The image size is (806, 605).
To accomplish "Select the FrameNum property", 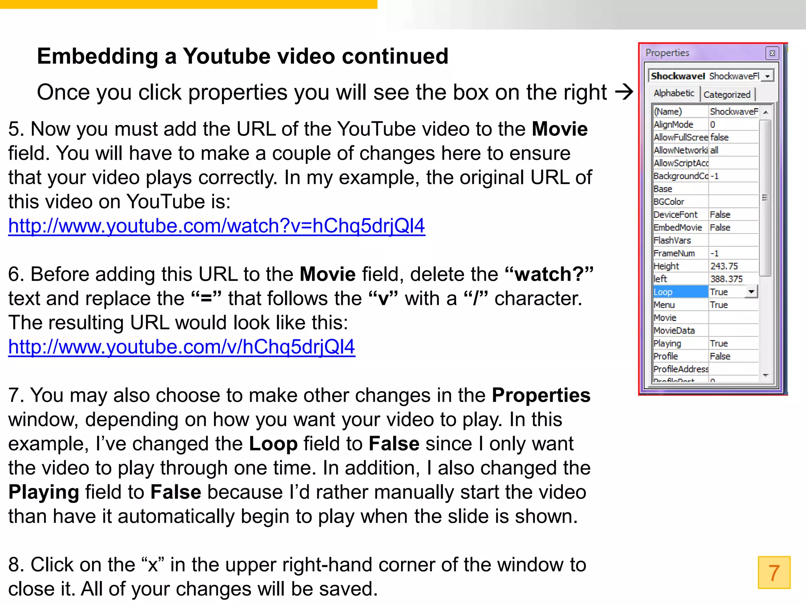I will click(680, 253).
